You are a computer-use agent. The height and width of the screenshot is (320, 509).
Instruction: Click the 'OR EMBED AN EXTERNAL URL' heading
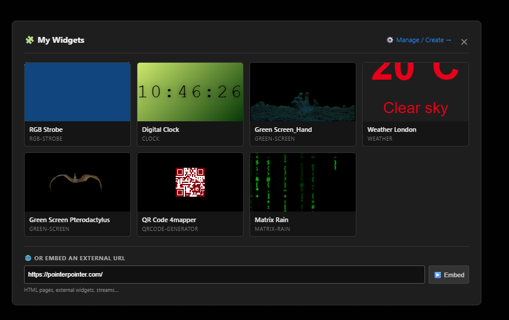[x=79, y=258]
